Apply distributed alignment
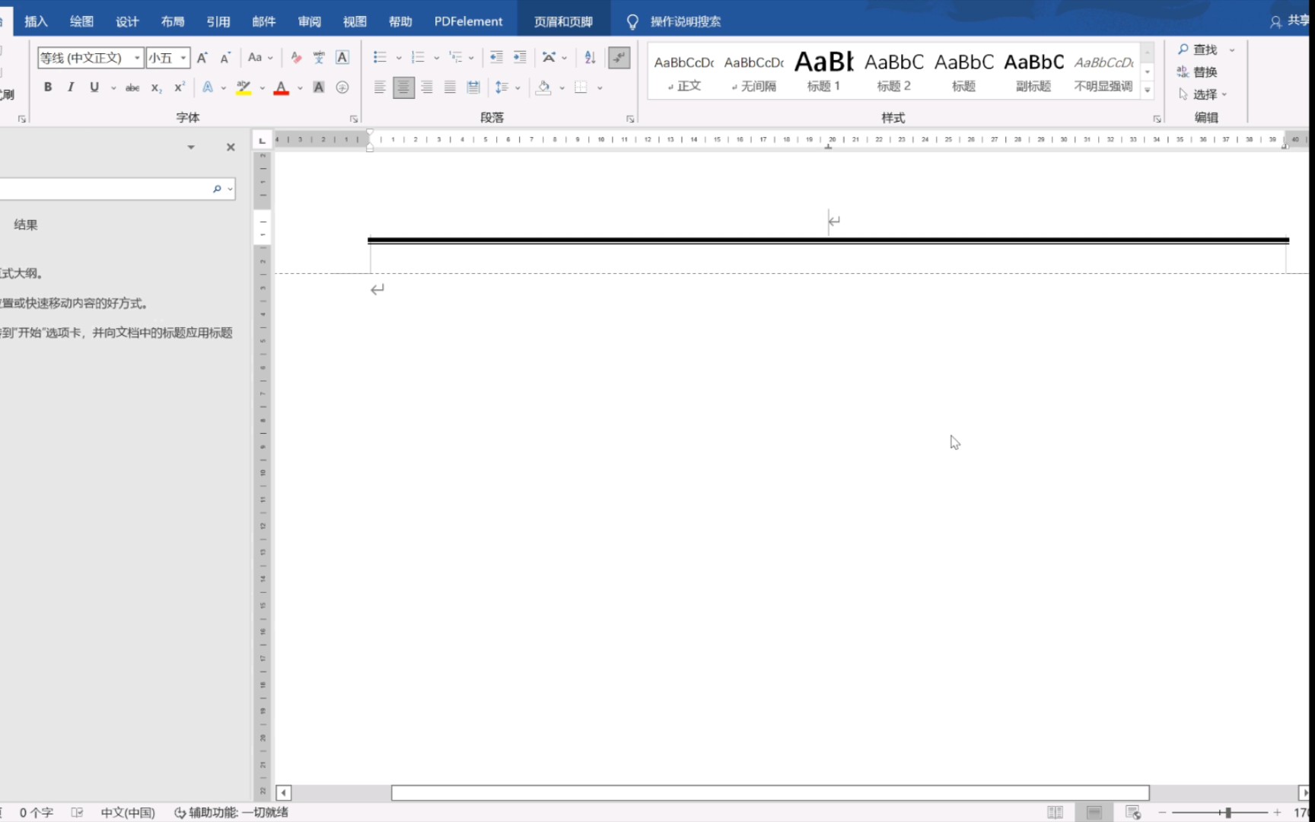 click(x=473, y=88)
